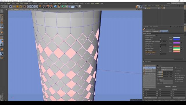This screenshot has width=186, height=105.
Task: Open the Mesh menu
Action: point(21,3)
